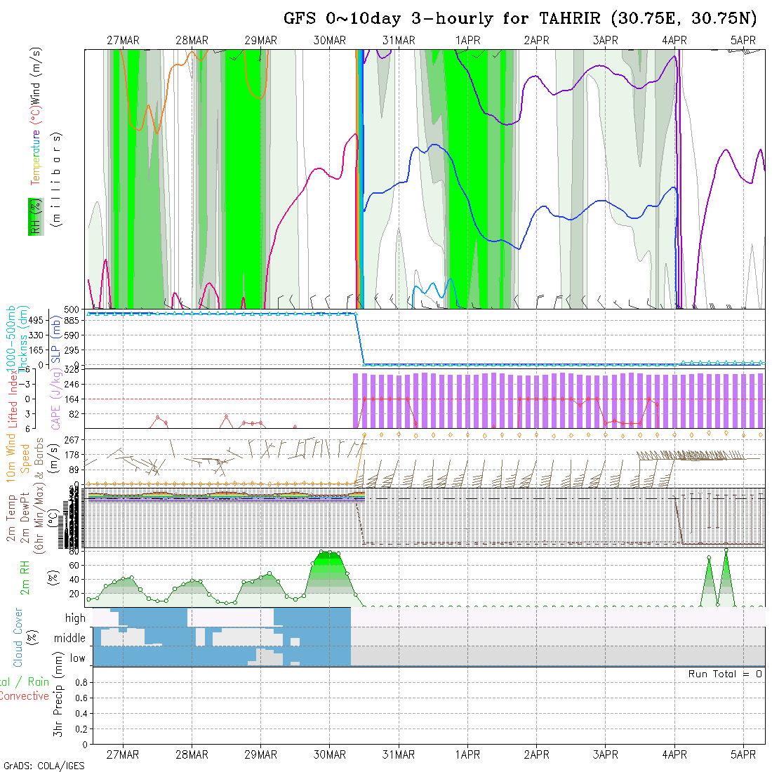
Task: Select 5APR marker on the bottom time axis
Action: (x=743, y=754)
